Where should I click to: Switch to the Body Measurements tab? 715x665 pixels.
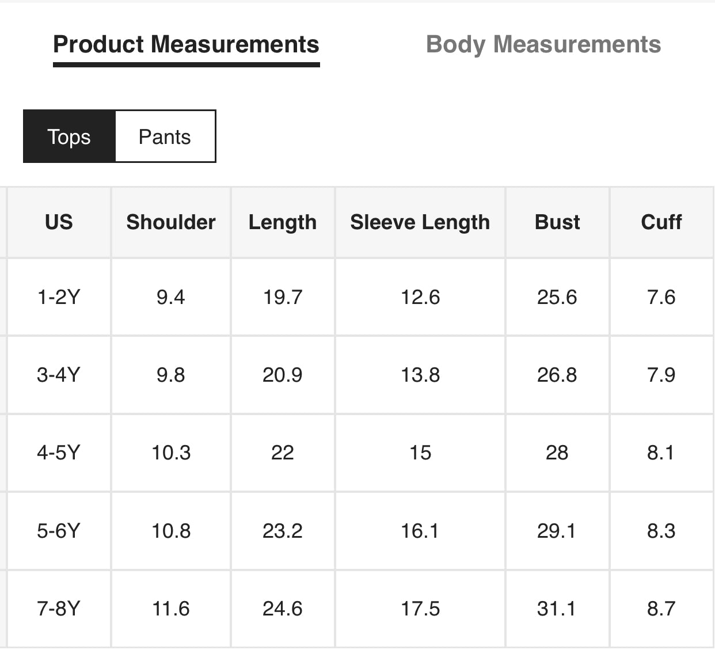(x=543, y=45)
